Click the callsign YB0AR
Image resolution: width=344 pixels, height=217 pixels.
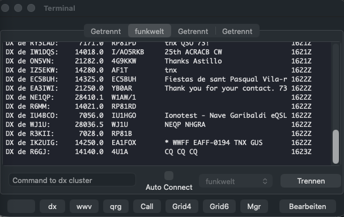(x=122, y=88)
